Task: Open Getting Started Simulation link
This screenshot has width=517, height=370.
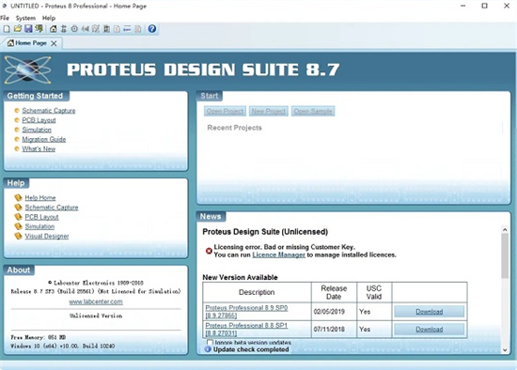Action: pos(37,130)
